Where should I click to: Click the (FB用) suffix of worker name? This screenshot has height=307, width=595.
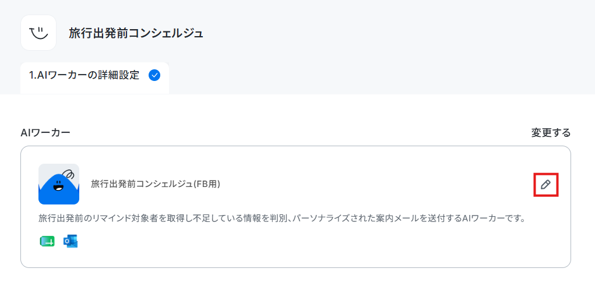(207, 184)
